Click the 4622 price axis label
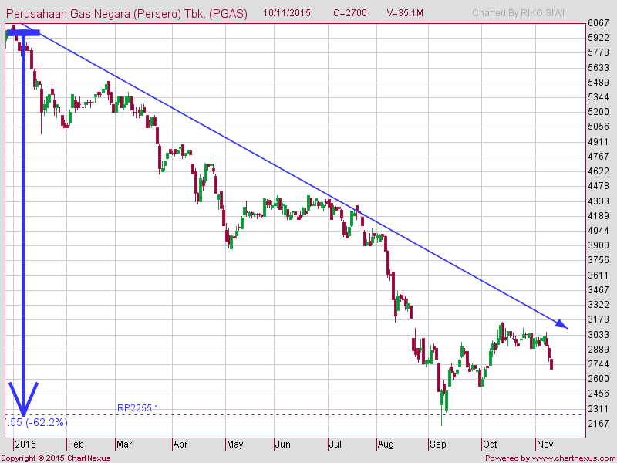Screen dimensions: 617x463 598,171
